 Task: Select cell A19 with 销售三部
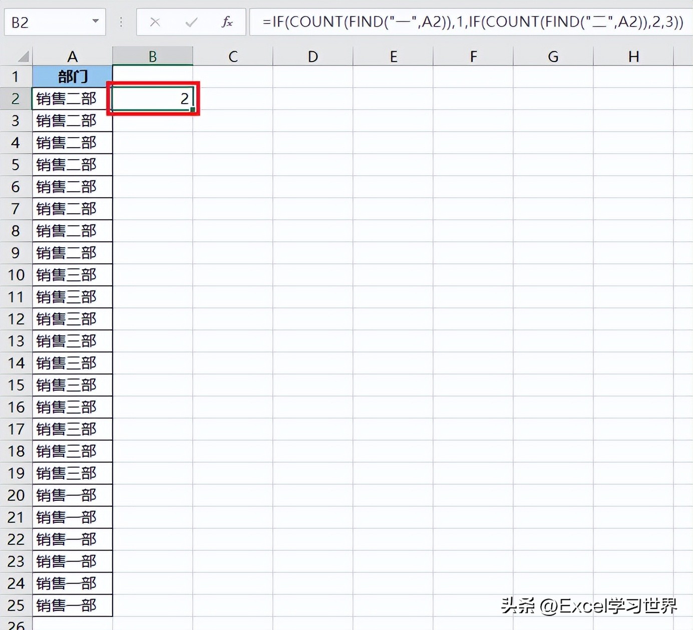click(73, 473)
